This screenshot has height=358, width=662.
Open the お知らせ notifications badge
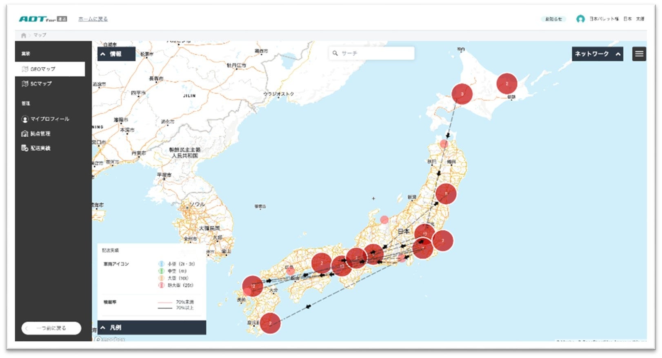(x=553, y=19)
